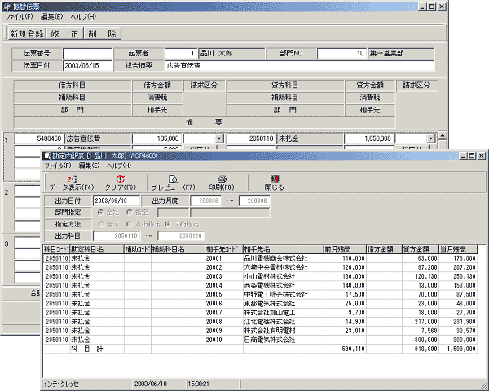
Task: Open ファイル(F) menu in 勘定内訳表 window
Action: coord(58,165)
